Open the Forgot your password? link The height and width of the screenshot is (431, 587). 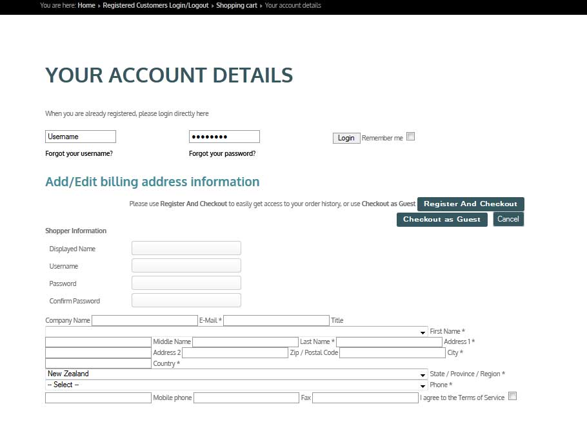(223, 153)
